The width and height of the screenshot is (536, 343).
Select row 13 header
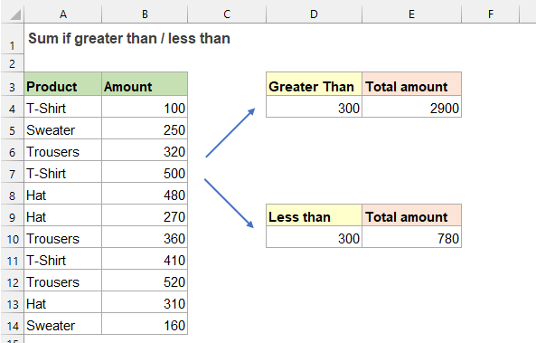click(13, 302)
